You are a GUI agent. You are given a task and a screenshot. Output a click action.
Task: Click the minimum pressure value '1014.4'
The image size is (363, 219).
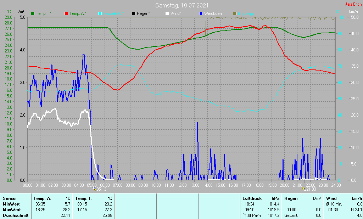pyautogui.click(x=273, y=204)
